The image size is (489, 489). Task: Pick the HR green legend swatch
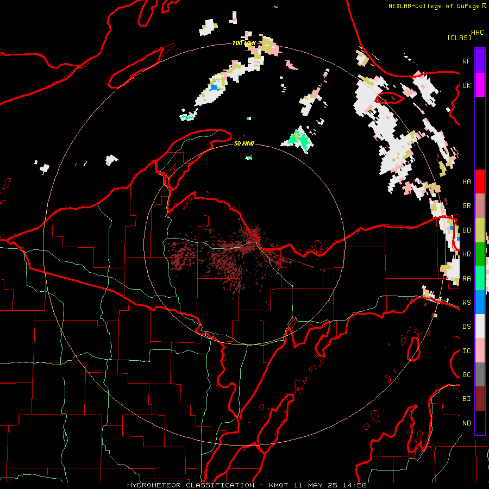pos(480,254)
